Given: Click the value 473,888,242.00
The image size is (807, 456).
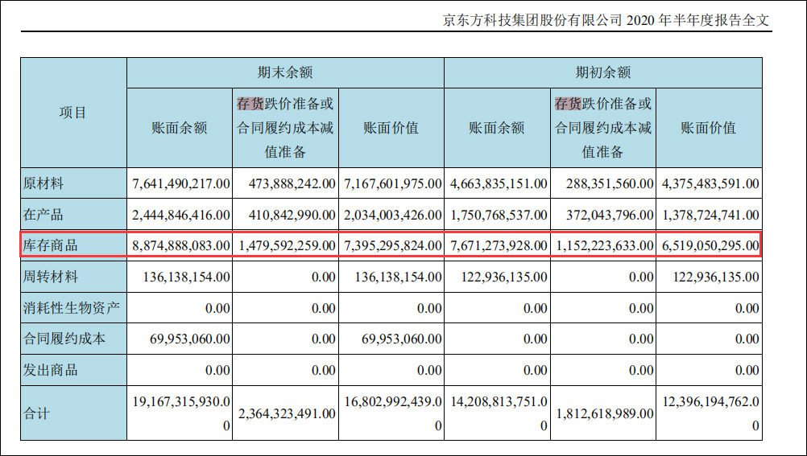Looking at the screenshot, I should point(292,183).
